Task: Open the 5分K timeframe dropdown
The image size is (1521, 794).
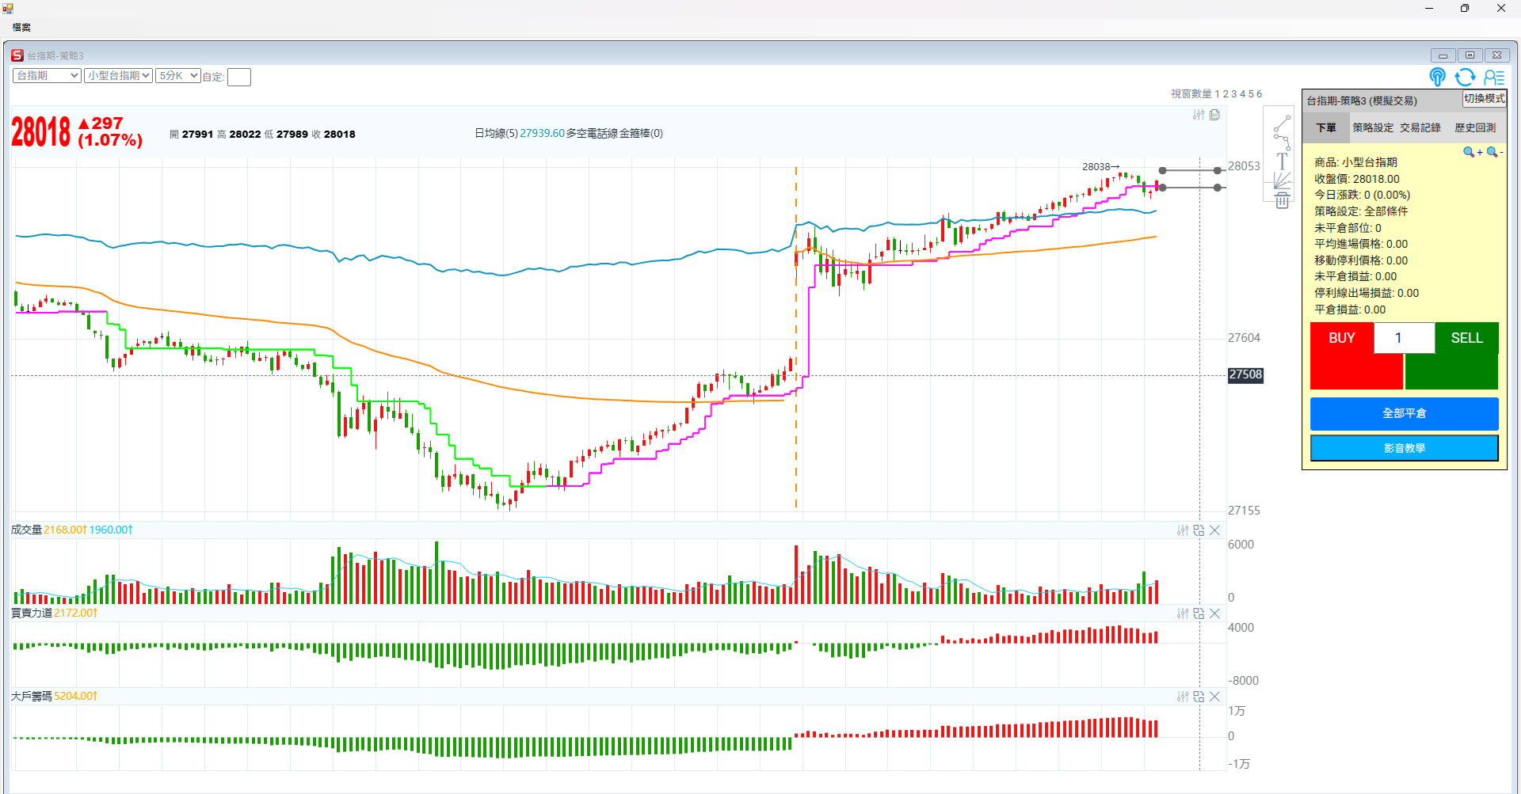Action: tap(177, 76)
